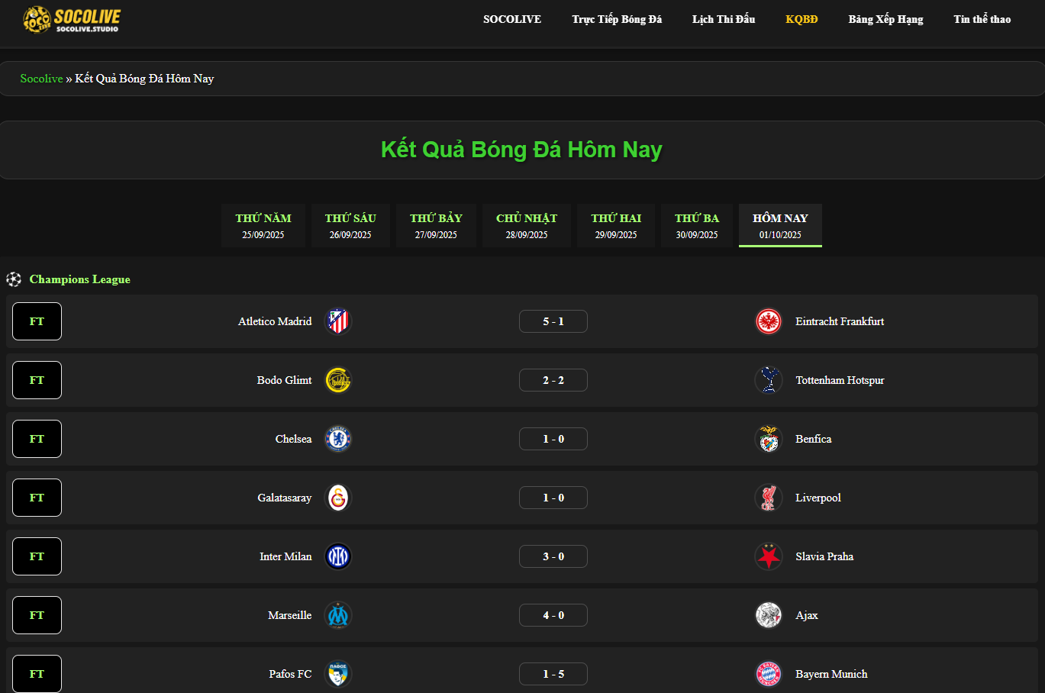Open the Lịch Thi Đấu menu item

click(x=724, y=19)
